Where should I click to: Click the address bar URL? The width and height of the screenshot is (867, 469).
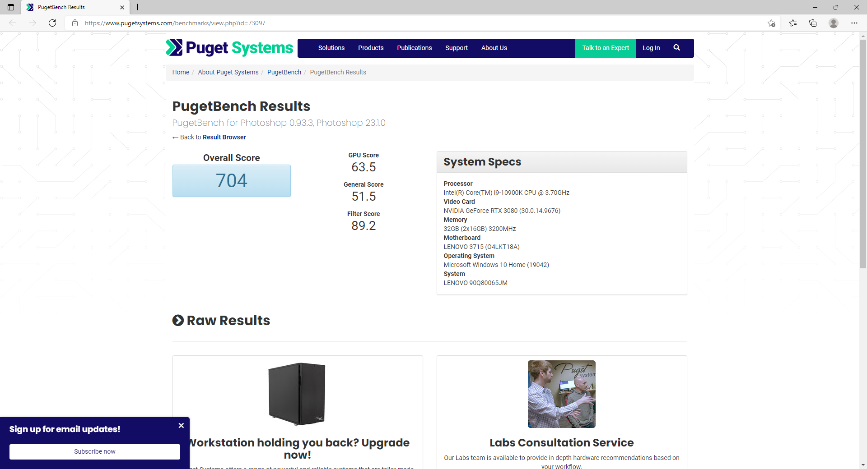(x=175, y=23)
